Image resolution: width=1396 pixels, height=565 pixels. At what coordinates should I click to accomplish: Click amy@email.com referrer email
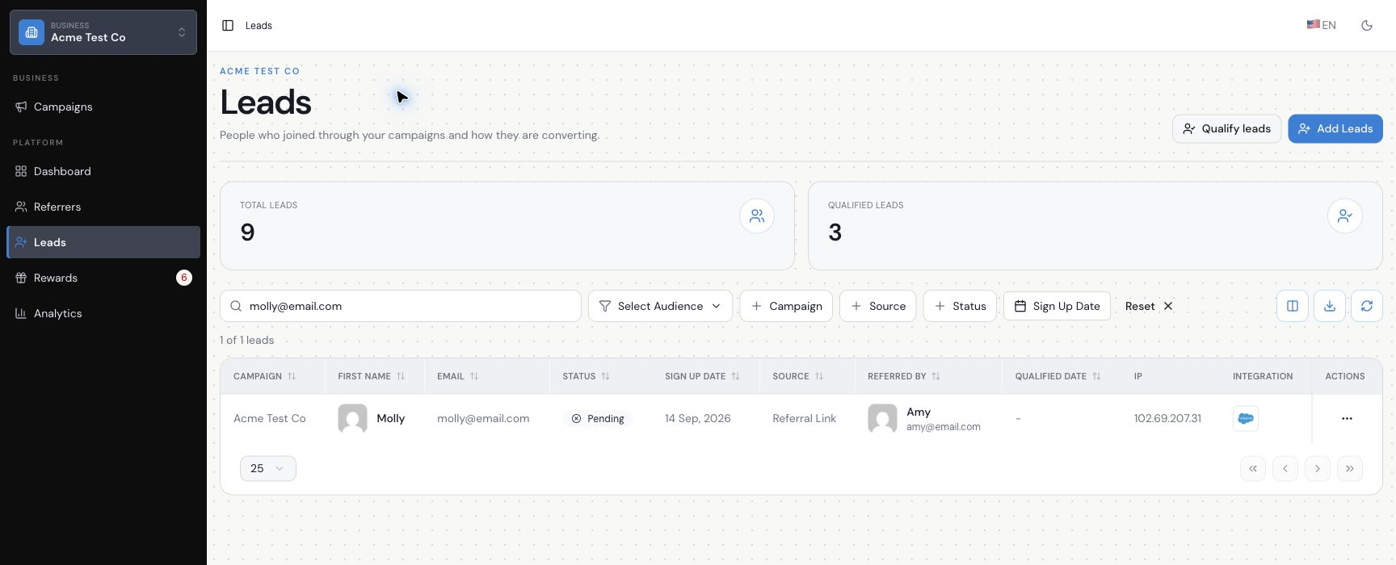(x=944, y=427)
